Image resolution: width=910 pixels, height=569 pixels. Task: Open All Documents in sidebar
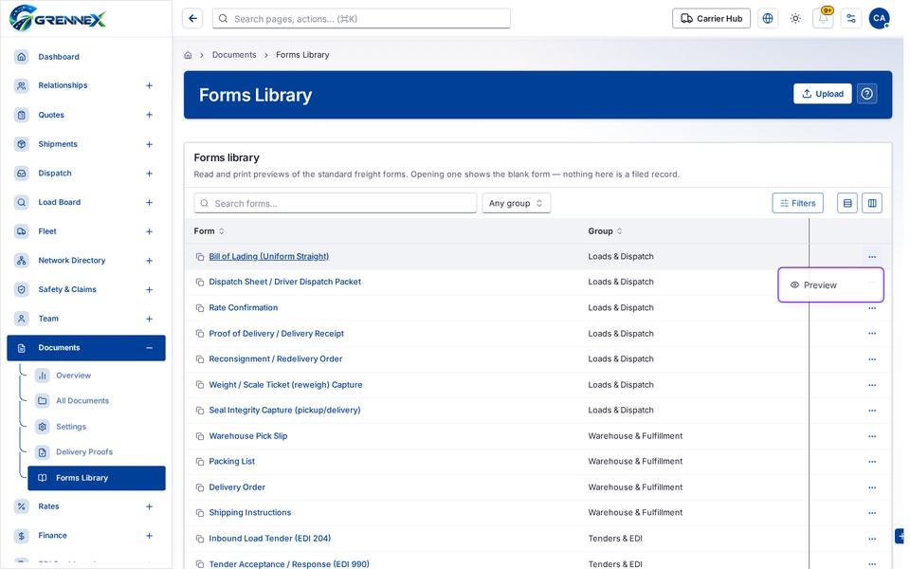(x=82, y=400)
